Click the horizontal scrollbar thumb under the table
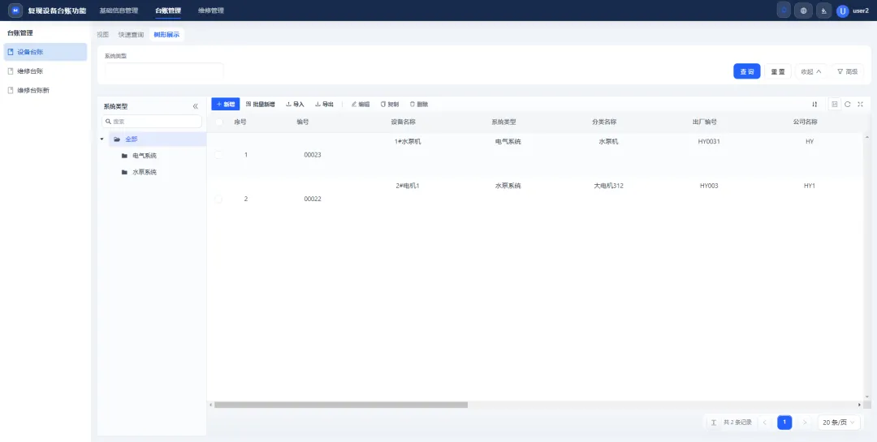The image size is (877, 442). (340, 405)
